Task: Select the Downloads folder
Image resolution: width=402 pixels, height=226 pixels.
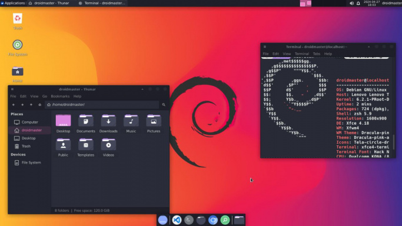Action: pos(108,124)
